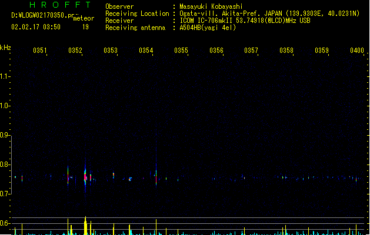Click the meteor echo right before 0352
Screen dimensions: 370x235
point(68,176)
